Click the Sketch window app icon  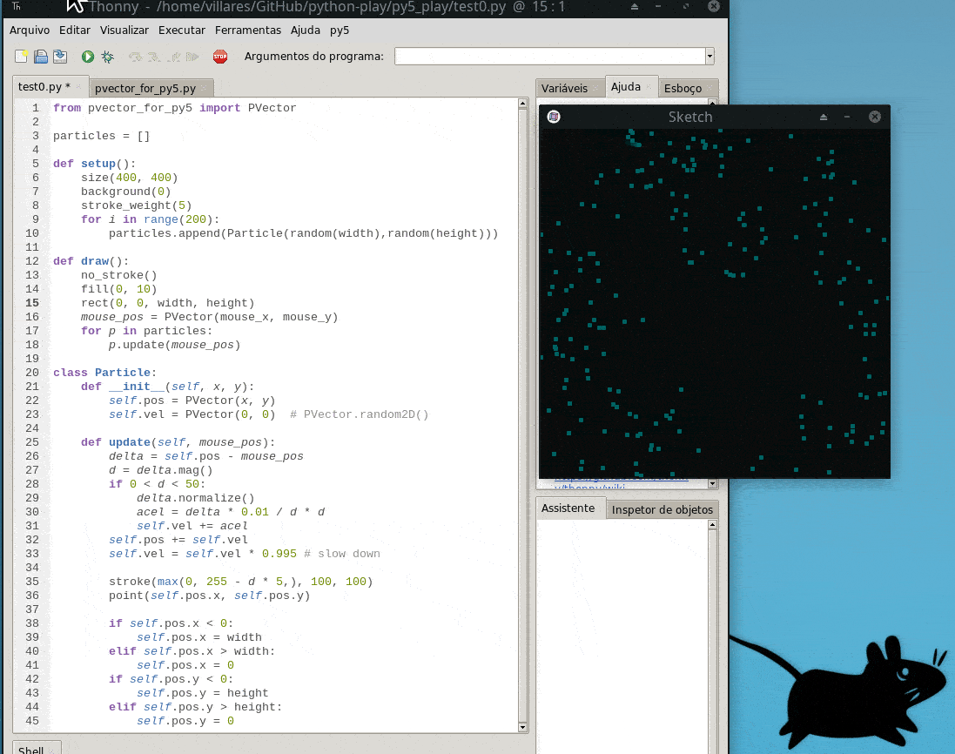click(x=554, y=117)
